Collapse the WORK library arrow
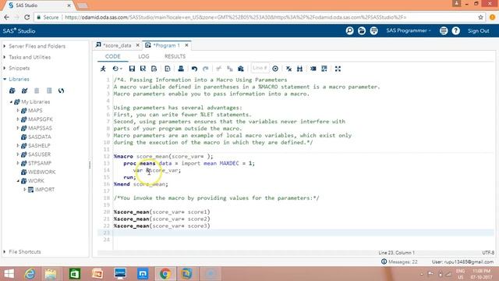 [x=18, y=180]
